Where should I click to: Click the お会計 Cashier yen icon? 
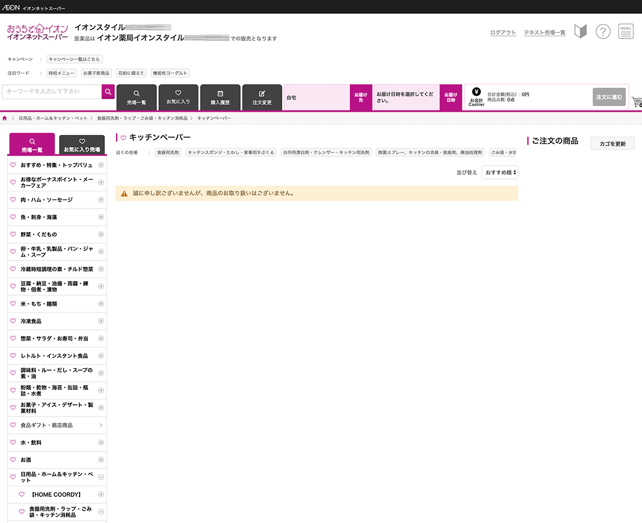tap(476, 91)
